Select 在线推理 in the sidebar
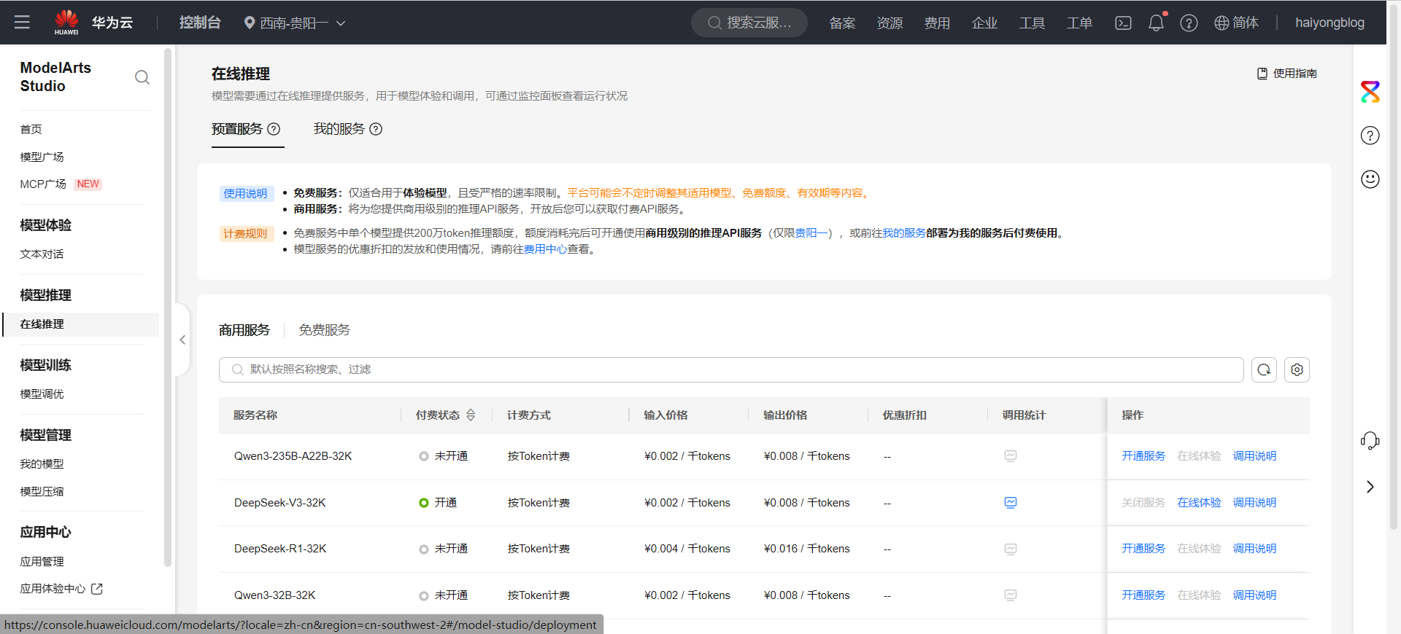1401x634 pixels. (x=81, y=324)
